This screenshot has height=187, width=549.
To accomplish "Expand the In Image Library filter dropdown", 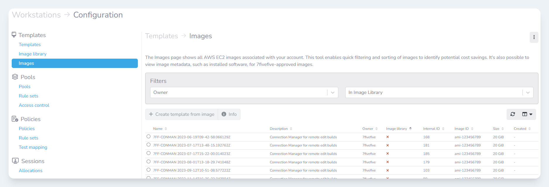I will (528, 92).
